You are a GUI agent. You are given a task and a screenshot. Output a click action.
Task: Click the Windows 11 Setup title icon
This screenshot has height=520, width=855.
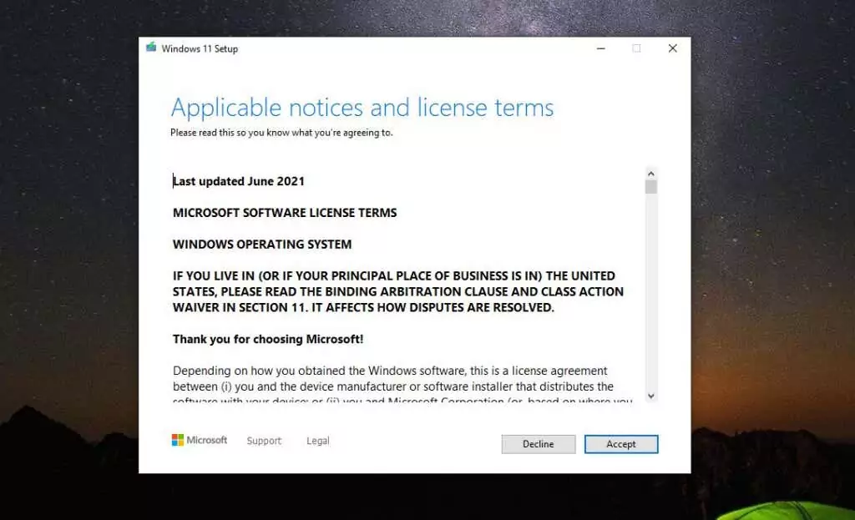(151, 48)
